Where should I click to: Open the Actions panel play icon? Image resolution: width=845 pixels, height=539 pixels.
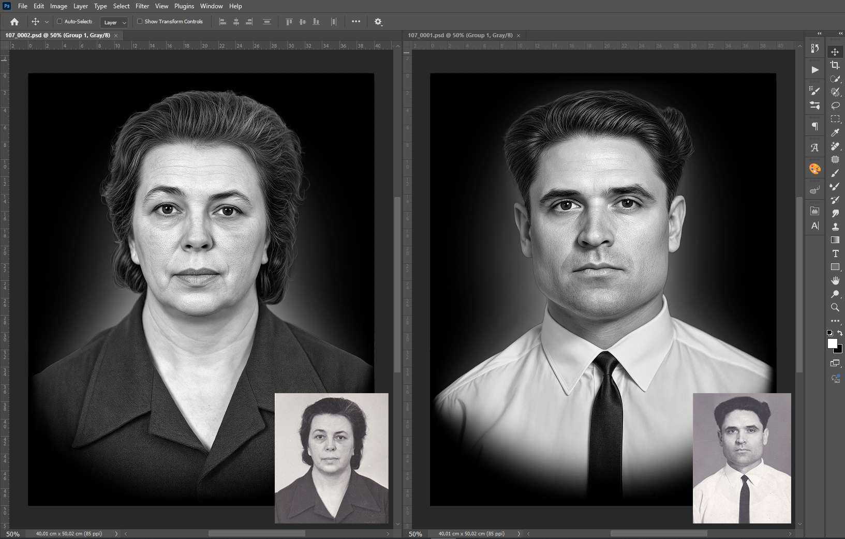tap(815, 70)
